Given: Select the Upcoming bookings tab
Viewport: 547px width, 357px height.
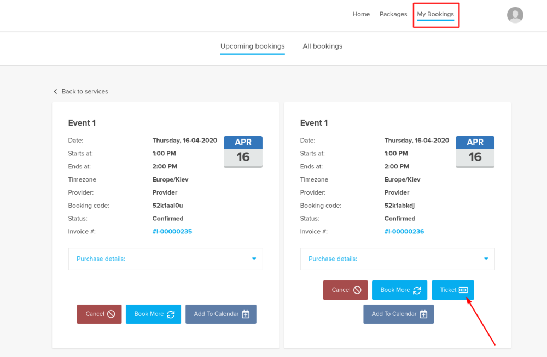Looking at the screenshot, I should coord(252,46).
